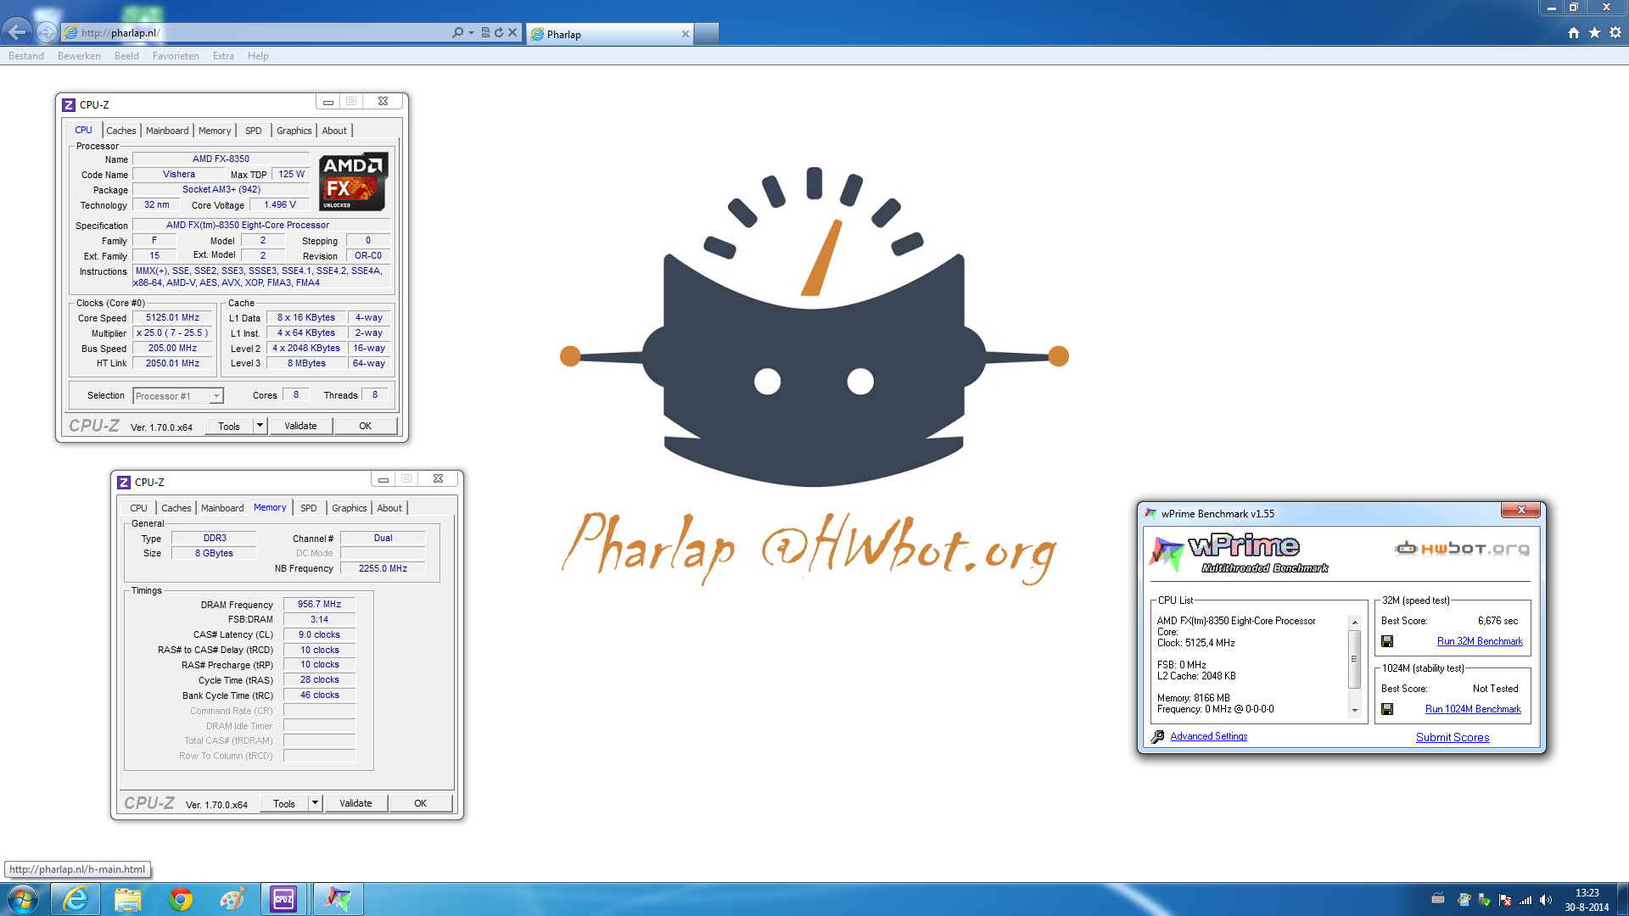Screen dimensions: 1629x916
Task: Open SPD tab in DDR3 memory CPU-Z window
Action: (x=309, y=508)
